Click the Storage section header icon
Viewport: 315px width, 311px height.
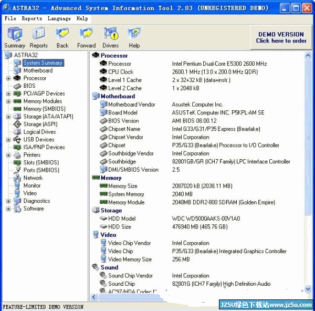tap(96, 210)
